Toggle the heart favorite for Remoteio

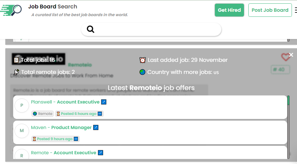(286, 57)
